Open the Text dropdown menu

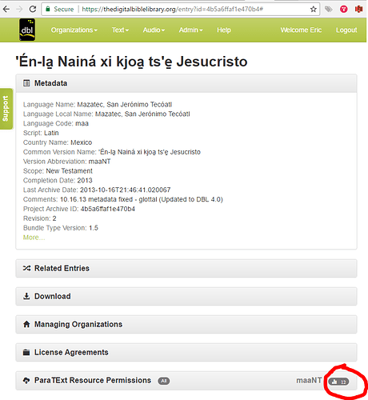[120, 30]
